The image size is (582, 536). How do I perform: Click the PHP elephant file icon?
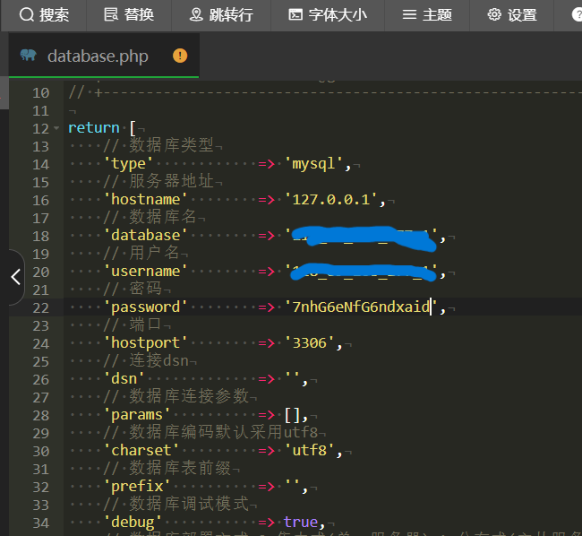(28, 56)
